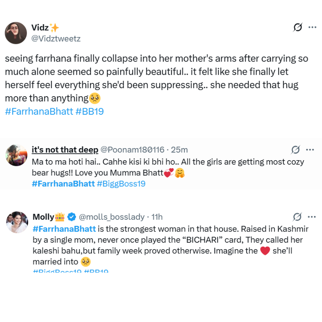Open more options on Molly's tweet
This screenshot has height=322, width=322.
(311, 217)
